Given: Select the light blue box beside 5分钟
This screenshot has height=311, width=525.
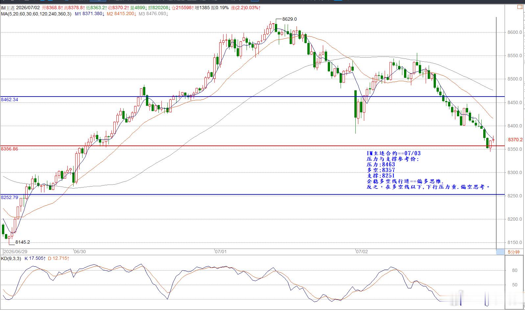Looking at the screenshot, I should [500, 252].
